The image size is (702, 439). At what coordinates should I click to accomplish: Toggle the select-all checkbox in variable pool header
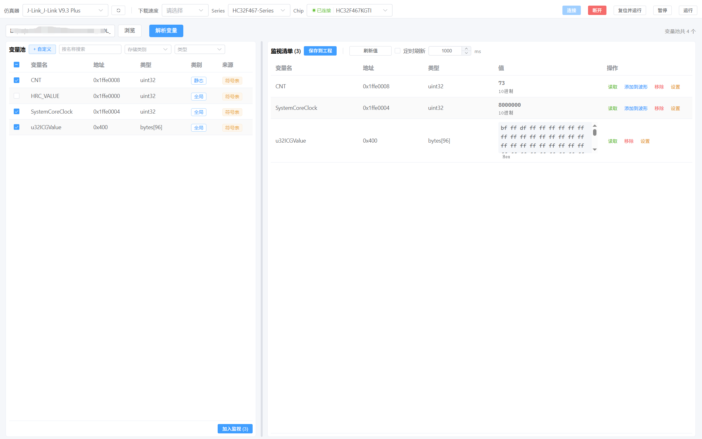click(17, 65)
